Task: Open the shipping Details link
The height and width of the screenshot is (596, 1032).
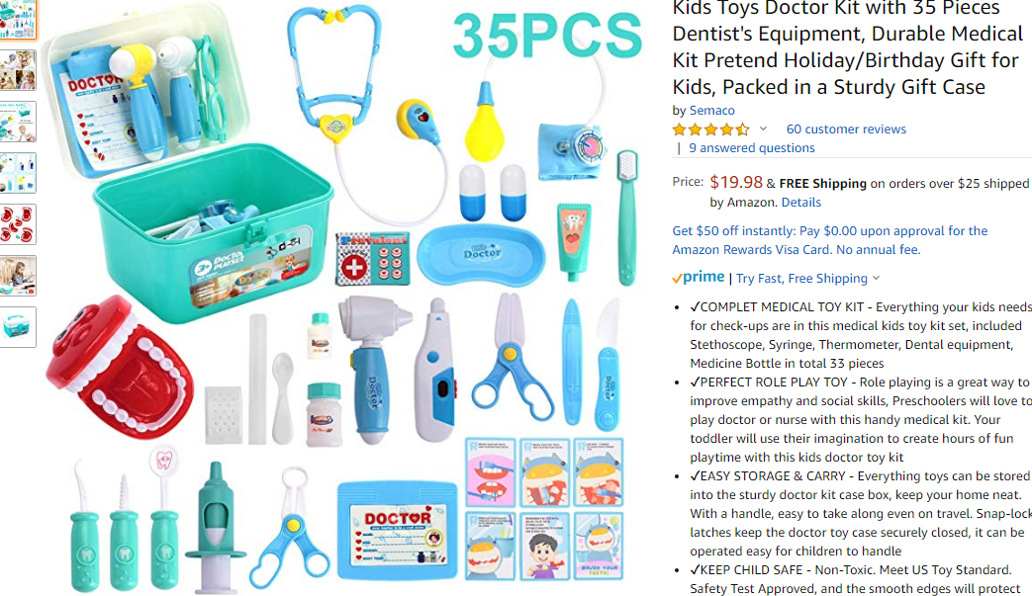Action: coord(801,203)
